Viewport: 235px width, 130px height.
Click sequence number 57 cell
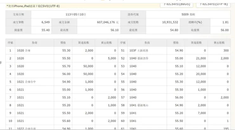point(123,97)
